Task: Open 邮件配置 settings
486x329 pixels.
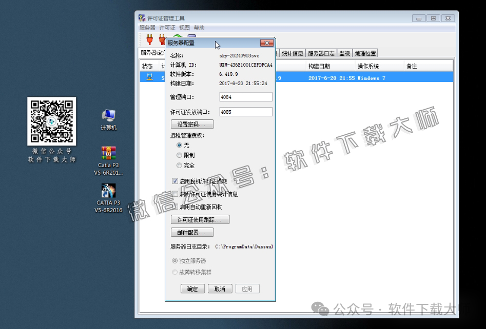Action: [192, 232]
